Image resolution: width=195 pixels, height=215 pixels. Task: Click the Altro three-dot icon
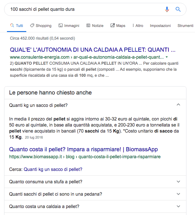click(x=133, y=25)
